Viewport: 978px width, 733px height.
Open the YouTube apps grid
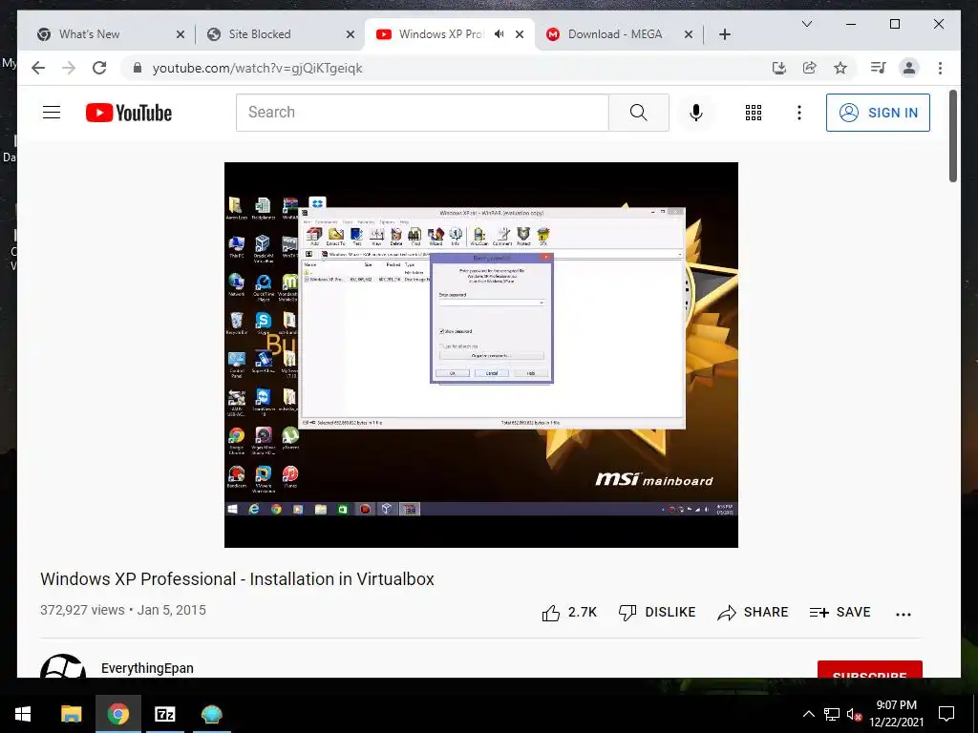point(754,113)
